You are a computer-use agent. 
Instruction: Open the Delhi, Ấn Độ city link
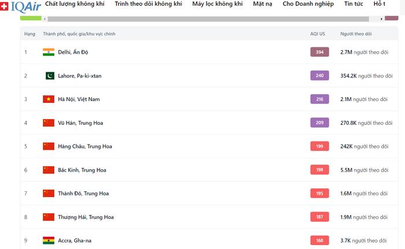pyautogui.click(x=73, y=52)
